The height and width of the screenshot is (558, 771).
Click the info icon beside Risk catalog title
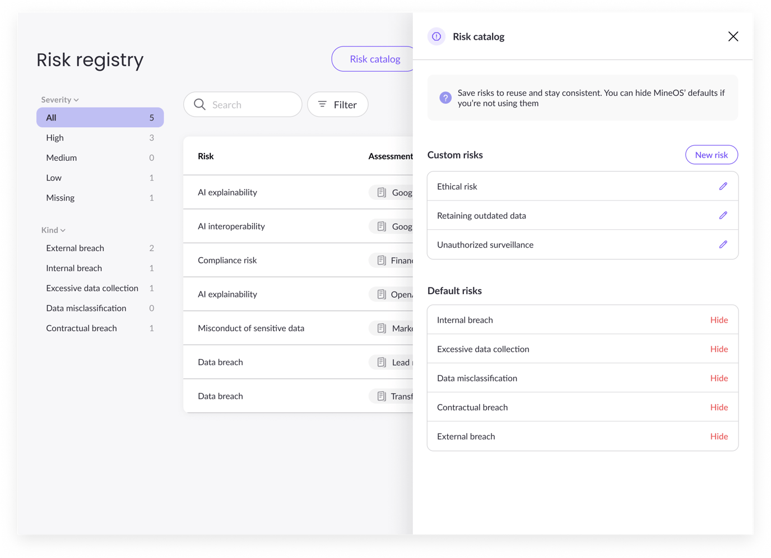(436, 36)
